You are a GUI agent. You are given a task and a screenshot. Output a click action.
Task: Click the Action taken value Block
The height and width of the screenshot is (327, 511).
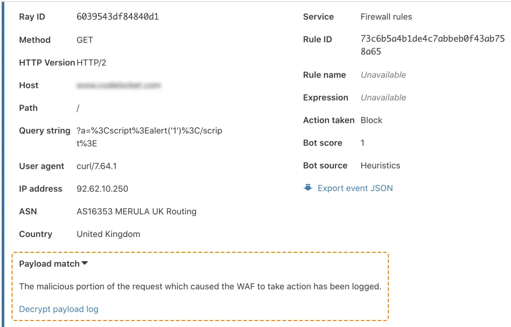pyautogui.click(x=371, y=120)
